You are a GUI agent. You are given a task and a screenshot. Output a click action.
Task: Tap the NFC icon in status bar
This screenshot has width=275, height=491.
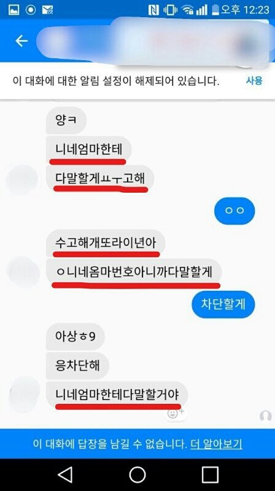[153, 10]
